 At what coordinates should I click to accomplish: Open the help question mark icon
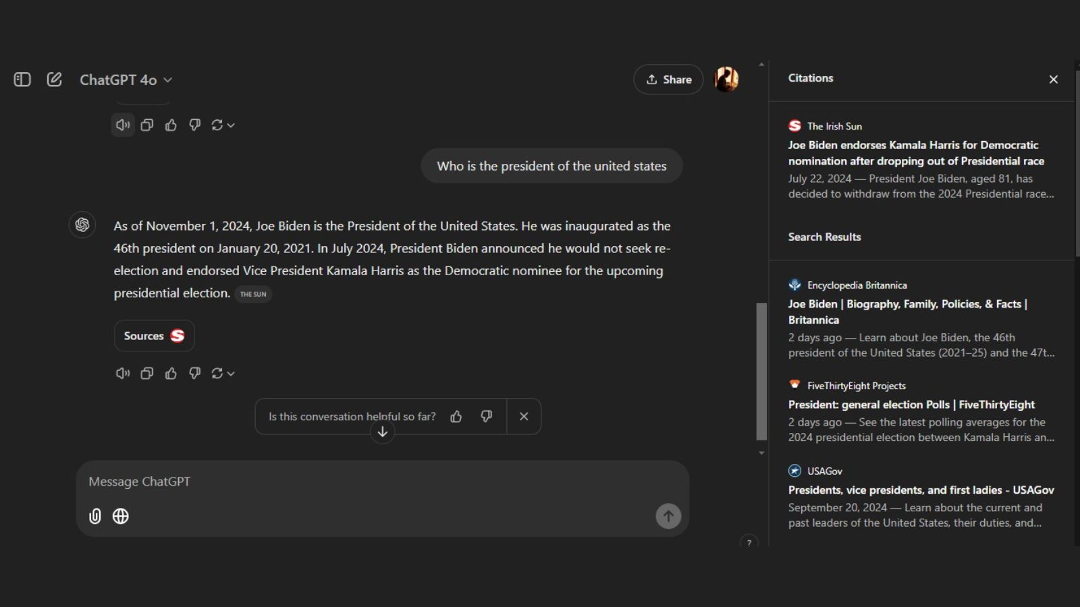pyautogui.click(x=749, y=542)
